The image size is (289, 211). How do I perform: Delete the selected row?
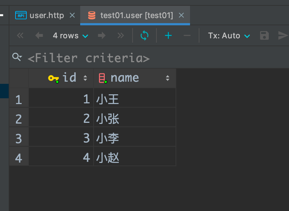pyautogui.click(x=187, y=35)
